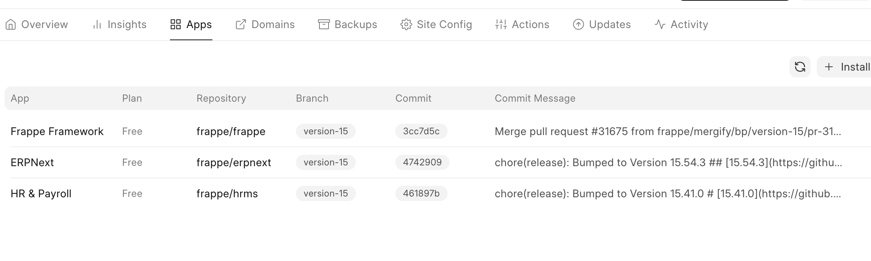Click commit 3cc7d5c for Frappe Framework
This screenshot has height=261, width=871.
(x=421, y=131)
